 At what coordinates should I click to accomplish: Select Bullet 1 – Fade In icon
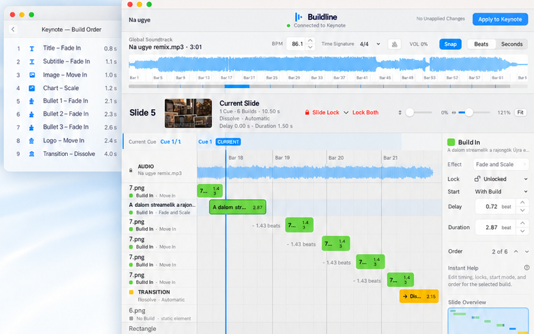coord(32,101)
